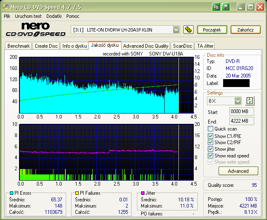Screen dimensions: 267x220
Task: Click the yellow PI Failures legend swatch
Action: pyautogui.click(x=77, y=193)
